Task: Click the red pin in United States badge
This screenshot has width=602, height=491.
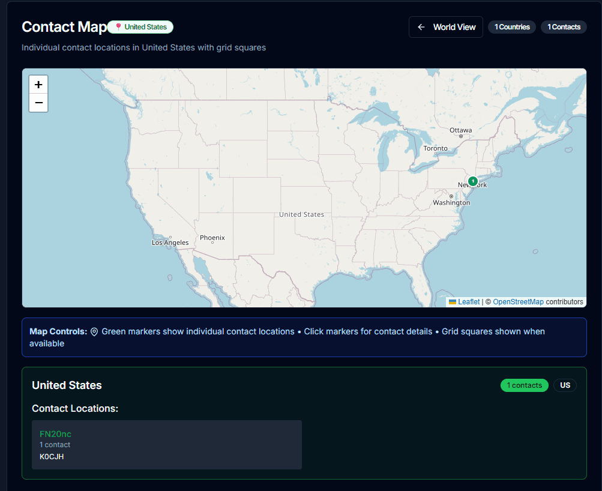Action: pos(118,26)
